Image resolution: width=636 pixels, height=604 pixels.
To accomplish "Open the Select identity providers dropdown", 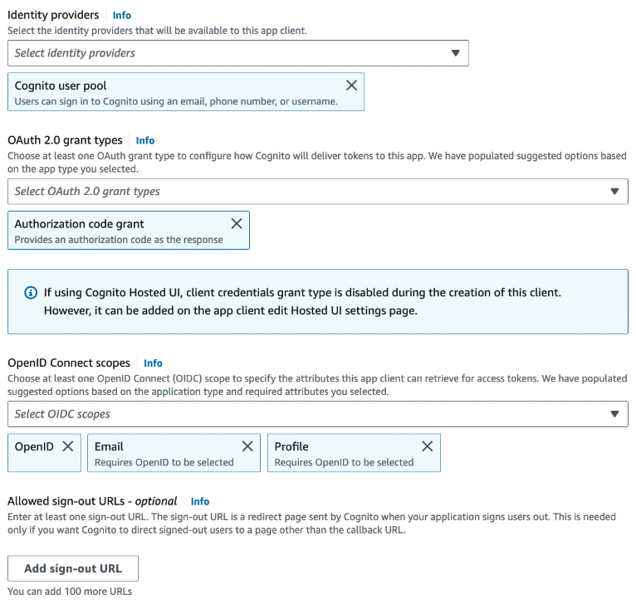I will tap(238, 53).
